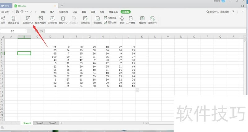Open Shared With Me (与我共享)
The width and height of the screenshot is (248, 132).
tap(110, 18)
